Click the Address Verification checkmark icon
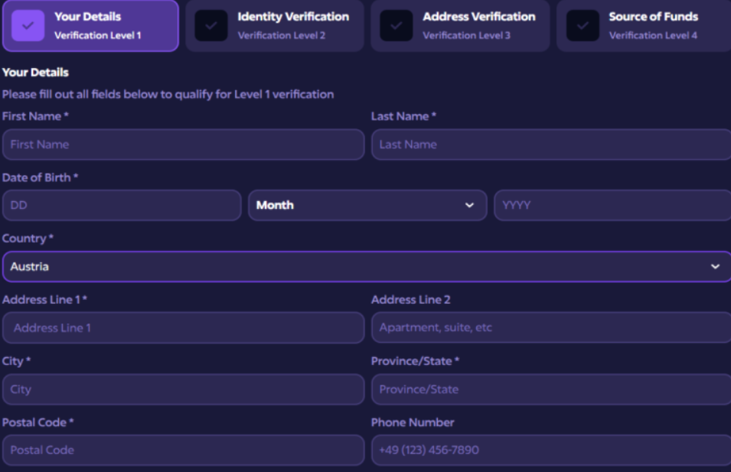 [x=397, y=25]
